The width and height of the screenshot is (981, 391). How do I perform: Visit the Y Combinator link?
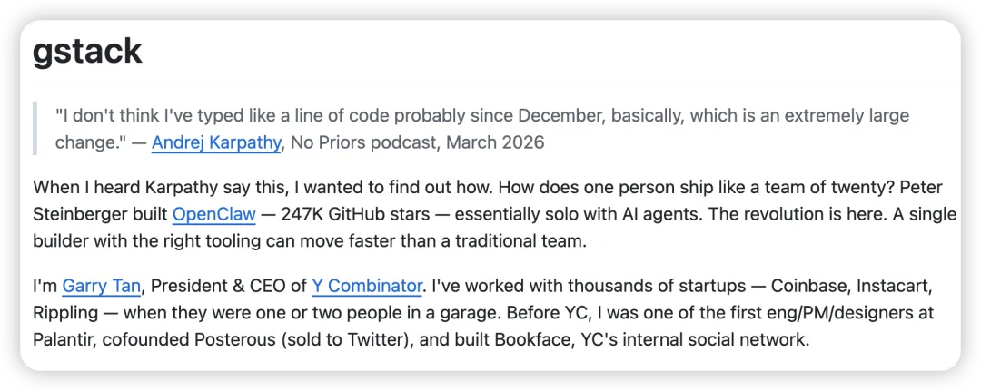pos(367,286)
